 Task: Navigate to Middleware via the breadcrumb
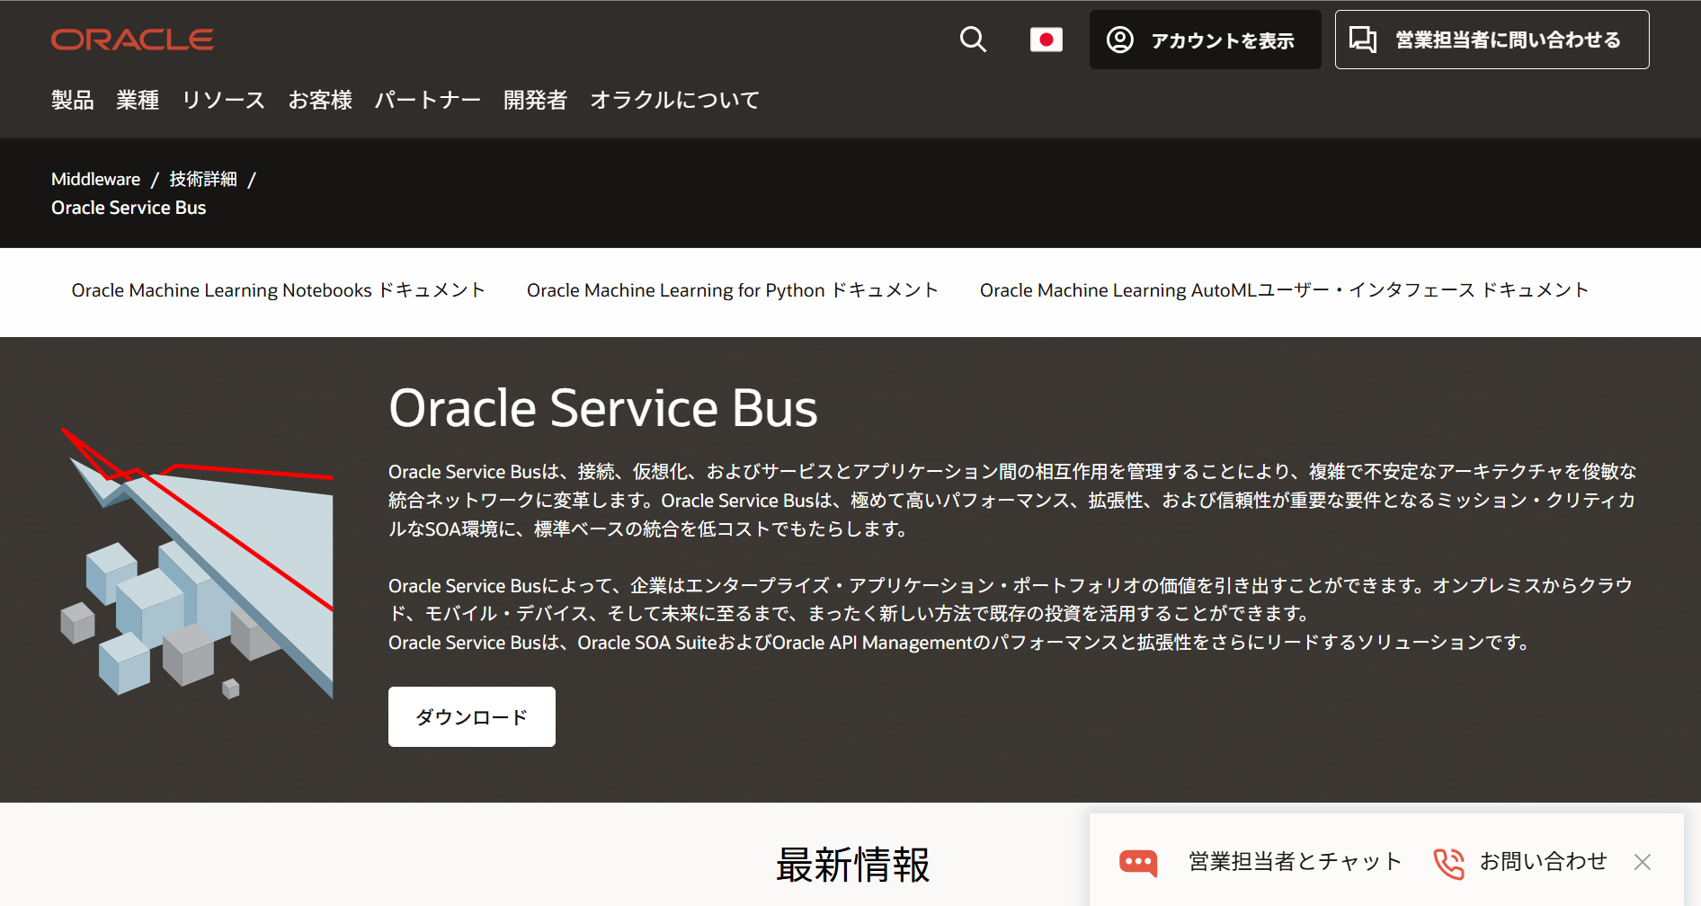click(x=95, y=179)
